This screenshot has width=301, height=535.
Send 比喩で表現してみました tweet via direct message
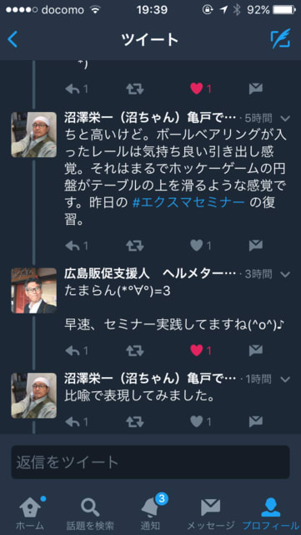pos(255,421)
